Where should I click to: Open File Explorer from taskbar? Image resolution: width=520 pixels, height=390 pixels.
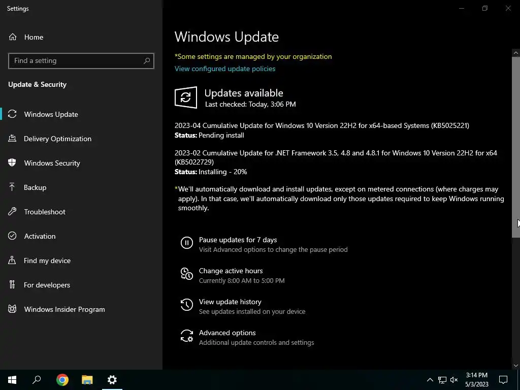click(x=87, y=380)
